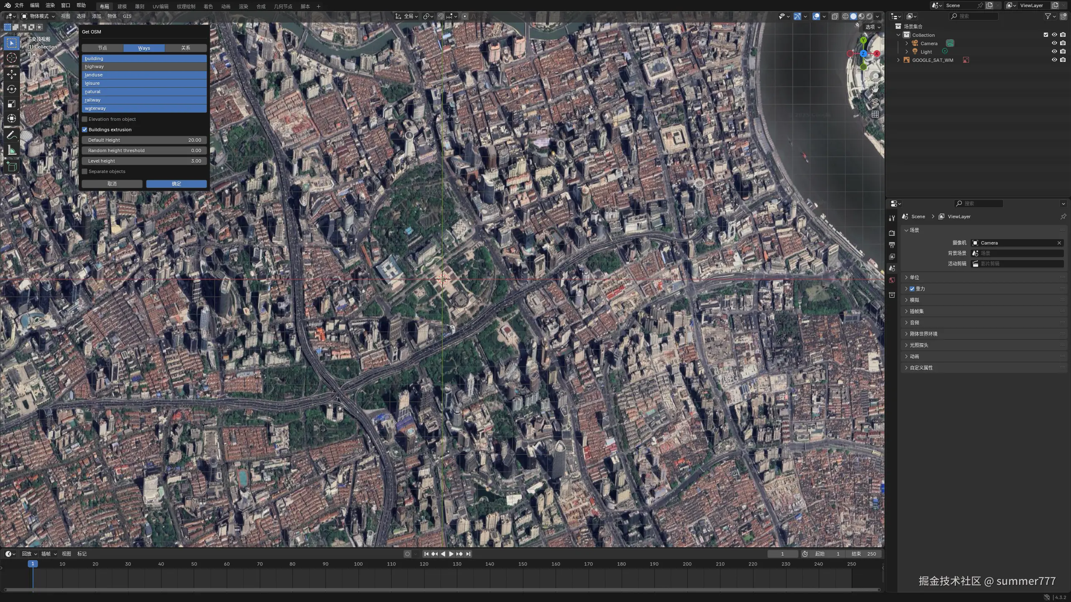
Task: Uncheck Buildings extrusion checkbox
Action: pos(85,130)
